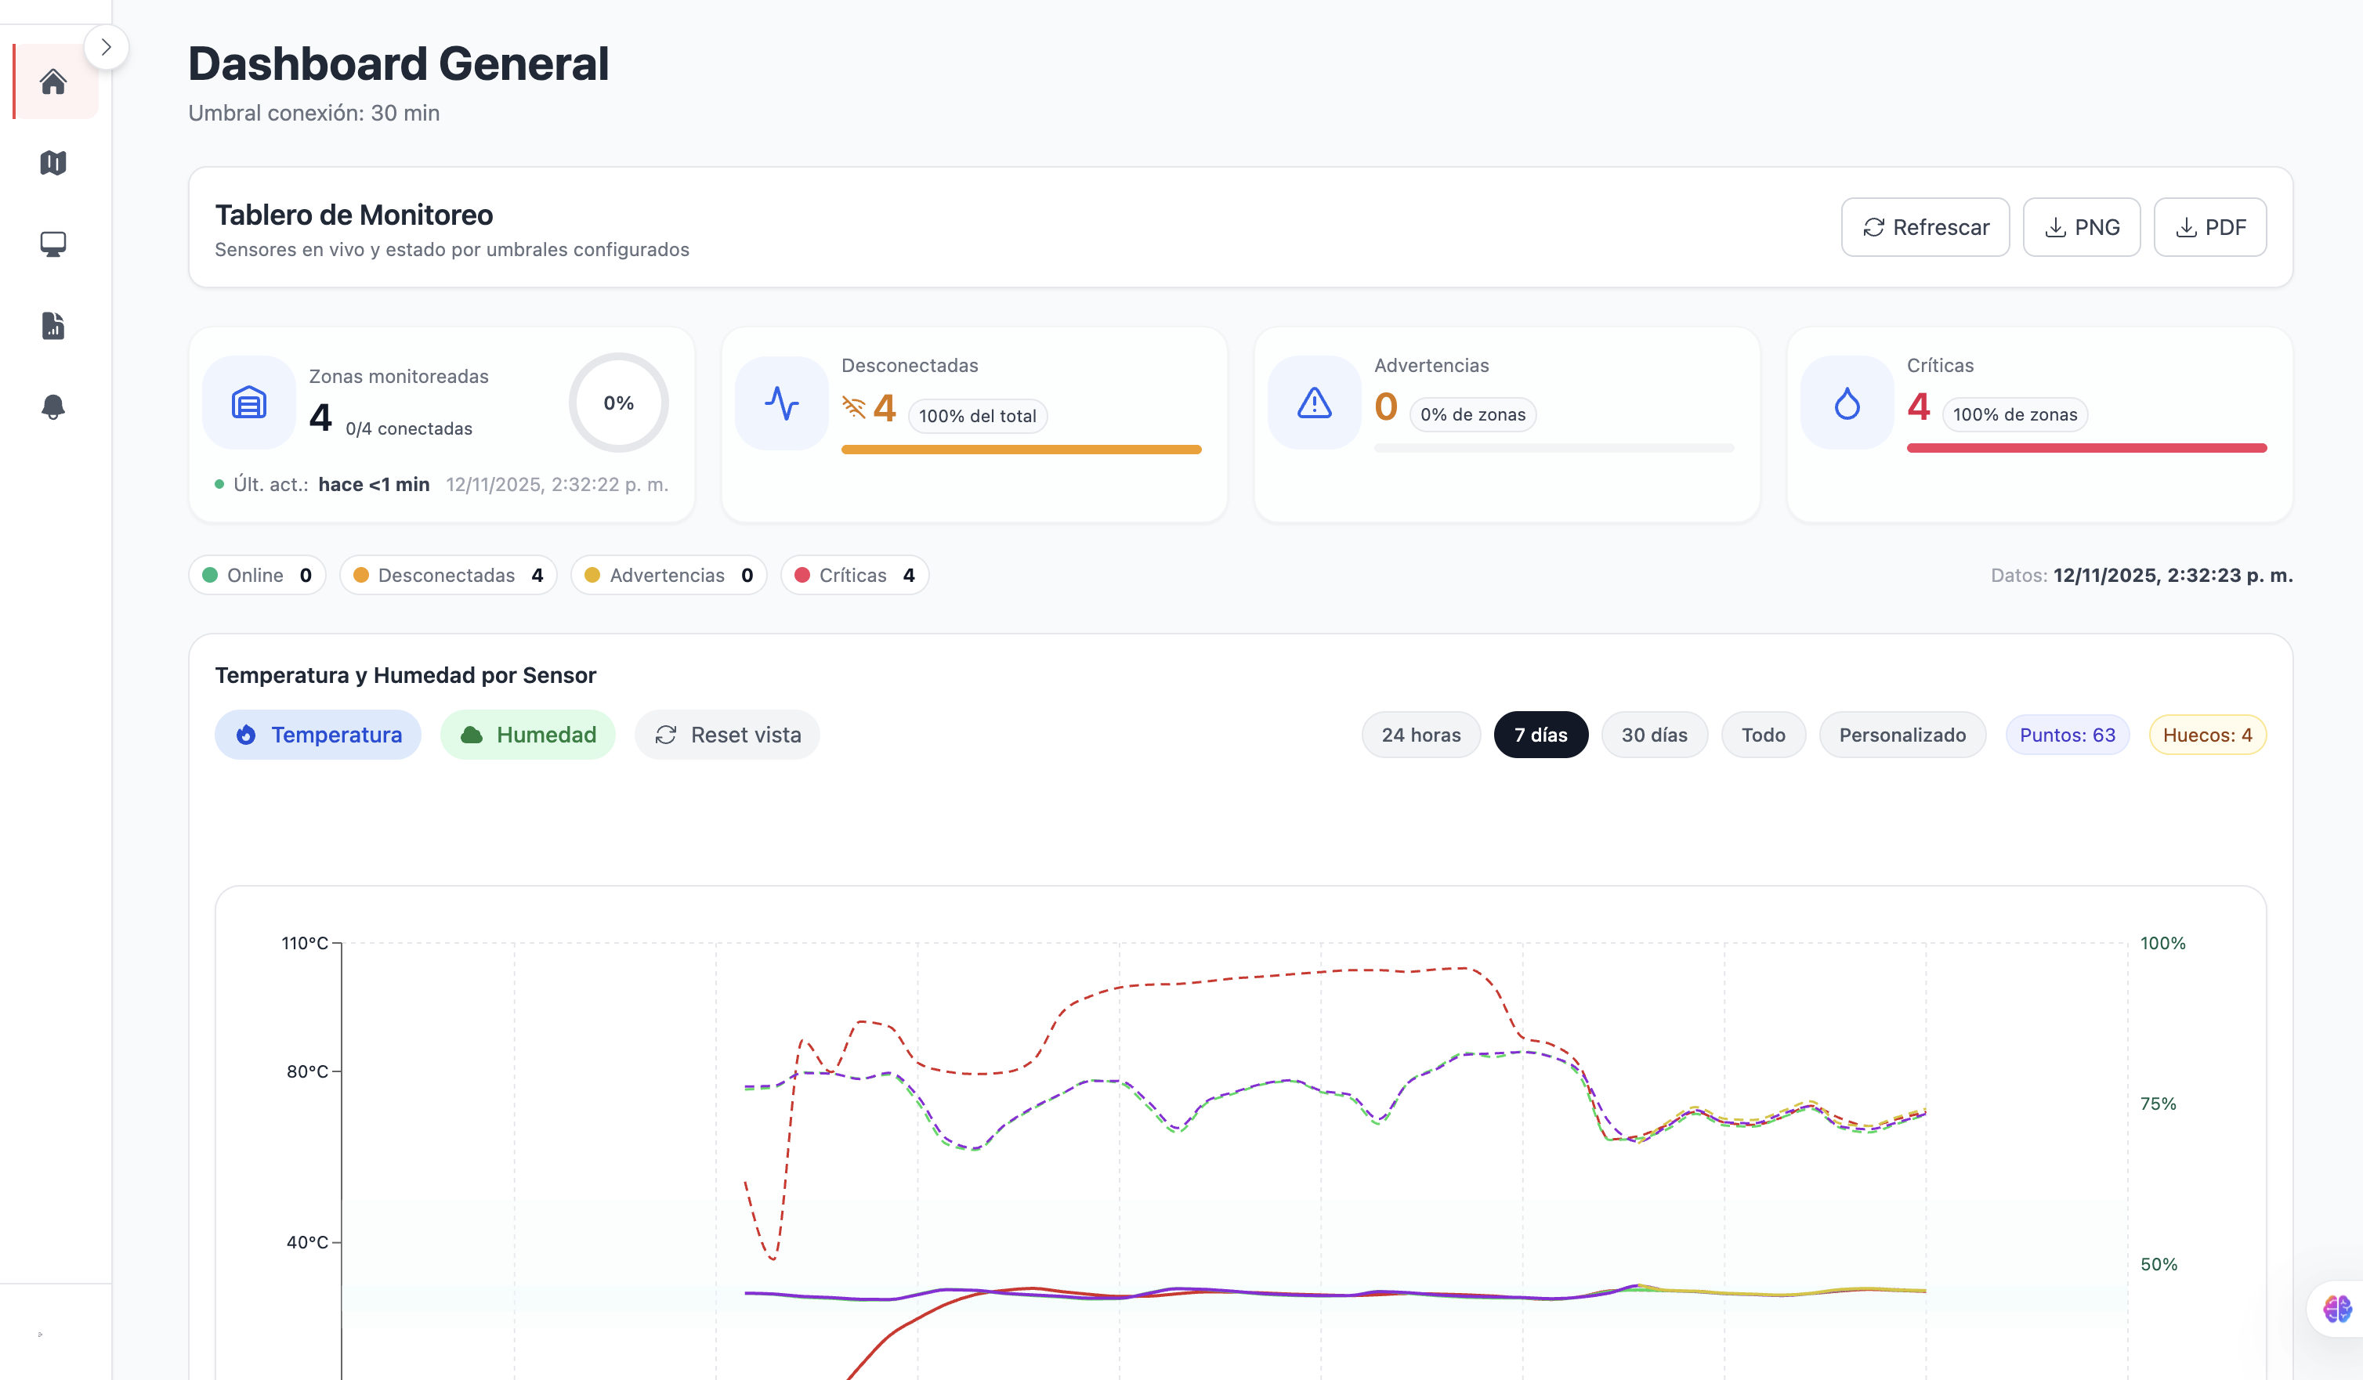Click the Reset vista refresh icon

coord(667,735)
